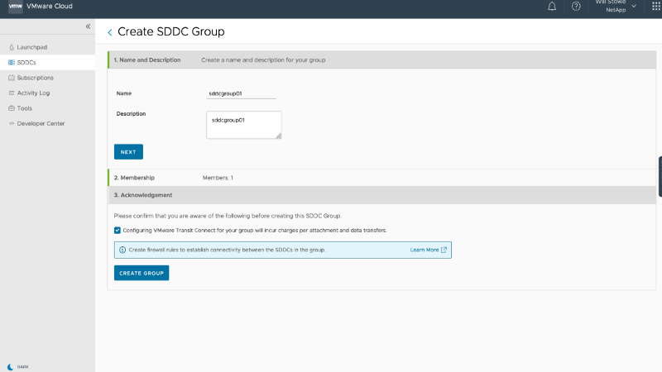
Task: Expand the Membership step section
Action: point(134,178)
